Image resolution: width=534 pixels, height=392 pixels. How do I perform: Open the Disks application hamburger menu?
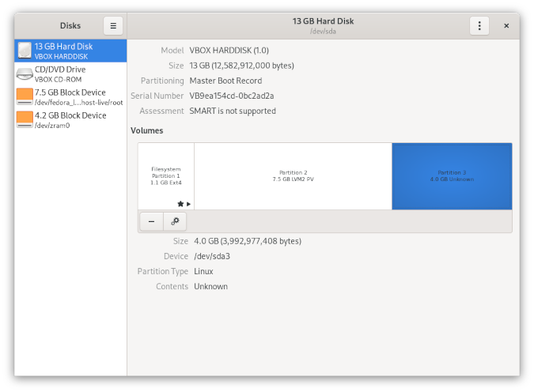[x=113, y=25]
